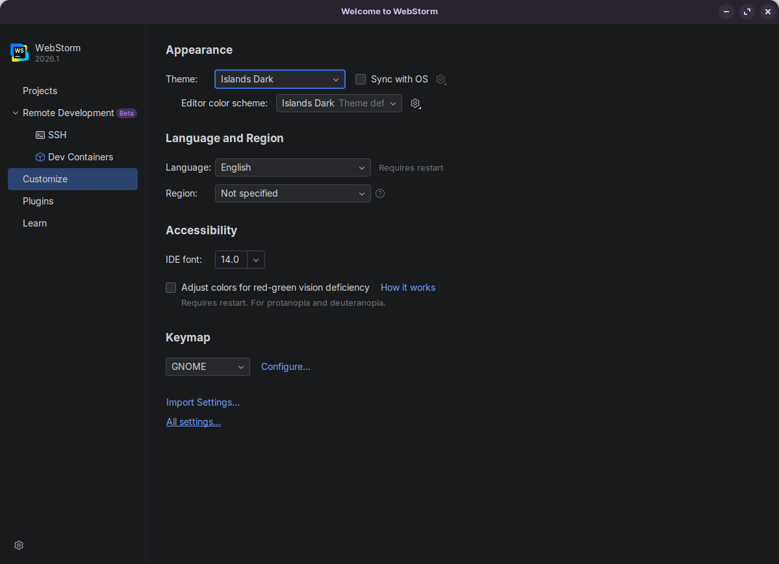Click the Beta badge next to Remote Development
779x564 pixels.
click(127, 113)
